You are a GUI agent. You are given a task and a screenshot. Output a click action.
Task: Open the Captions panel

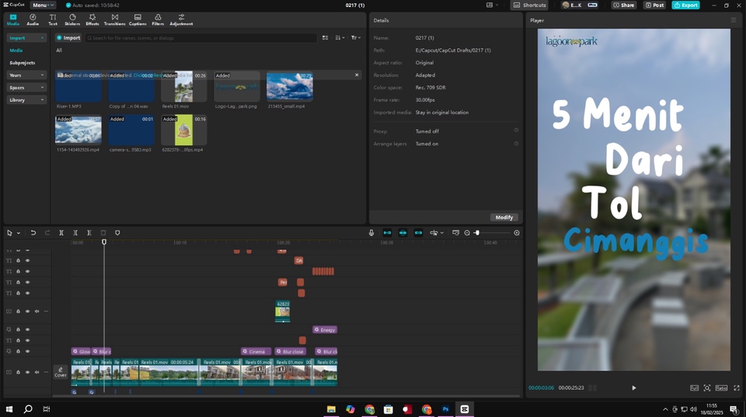click(138, 19)
